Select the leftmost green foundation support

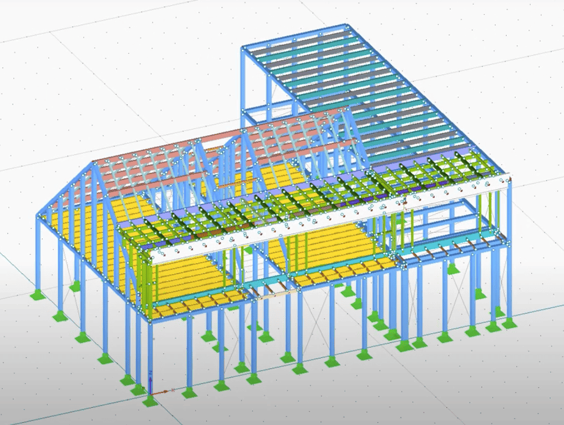[38, 295]
